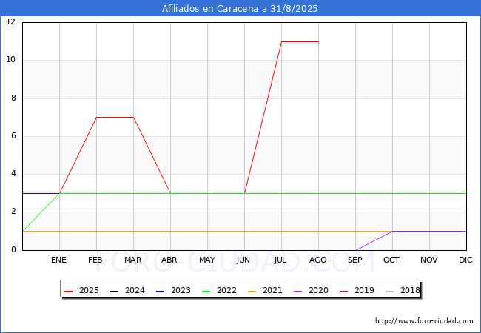Click the JUL month axis label
The image size is (481, 333).
tap(280, 260)
